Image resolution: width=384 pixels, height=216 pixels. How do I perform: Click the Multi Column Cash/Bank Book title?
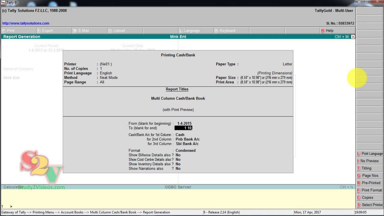178,98
